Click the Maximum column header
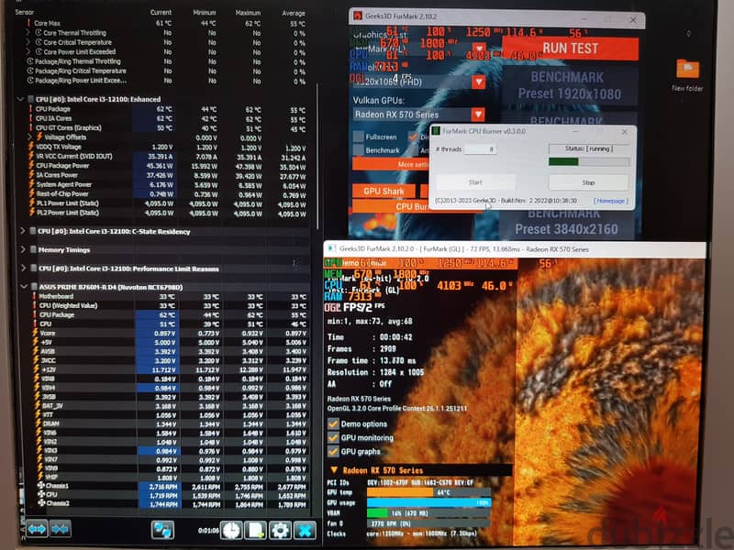Screen dimensions: 734x550 click(x=248, y=13)
